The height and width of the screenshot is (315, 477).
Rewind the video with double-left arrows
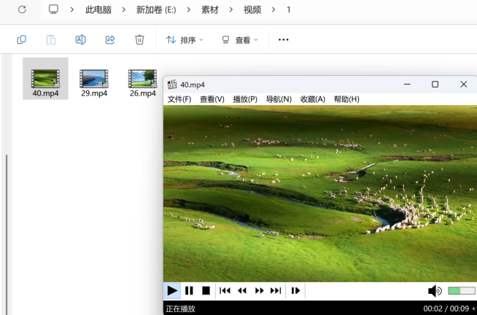click(242, 291)
